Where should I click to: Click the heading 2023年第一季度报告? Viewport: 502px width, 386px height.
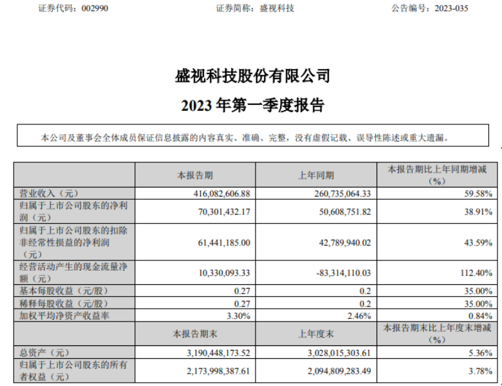tap(253, 105)
